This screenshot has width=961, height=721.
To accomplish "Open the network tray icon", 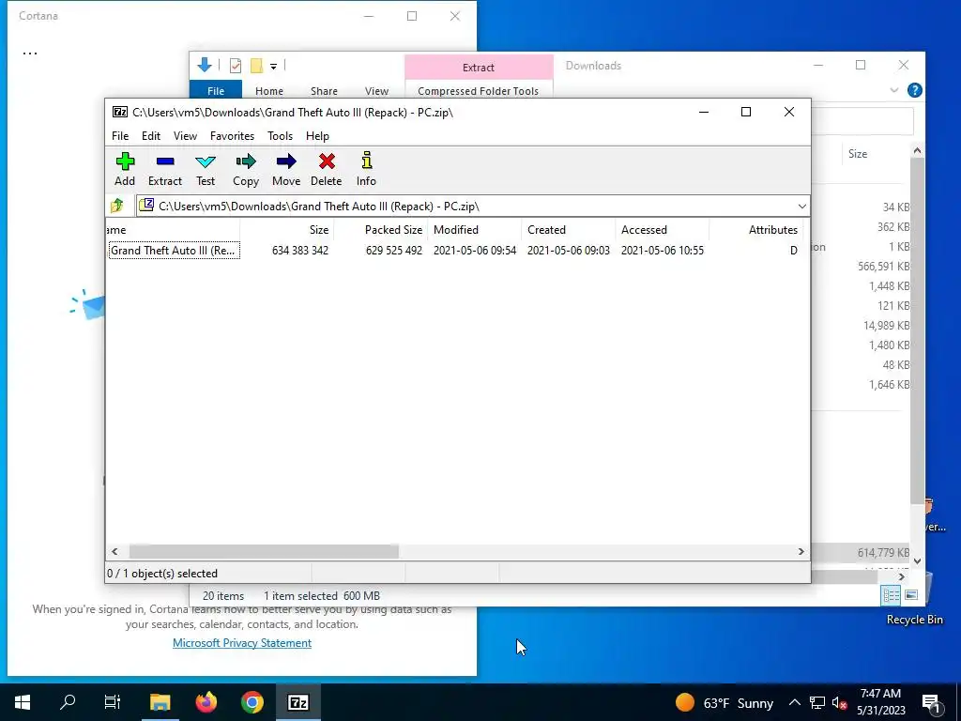I will coord(817,703).
